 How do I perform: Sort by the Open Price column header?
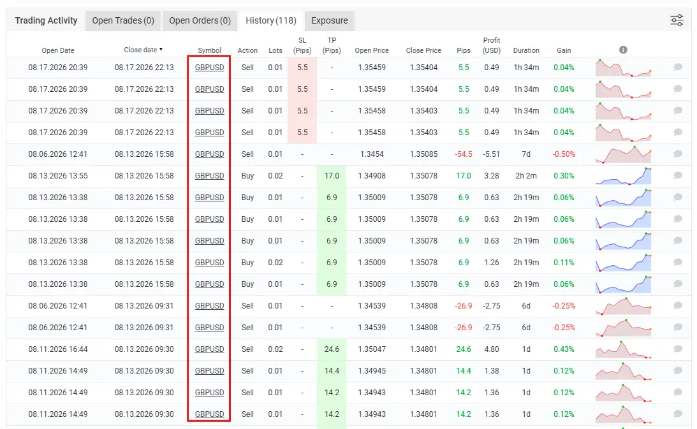pos(372,50)
